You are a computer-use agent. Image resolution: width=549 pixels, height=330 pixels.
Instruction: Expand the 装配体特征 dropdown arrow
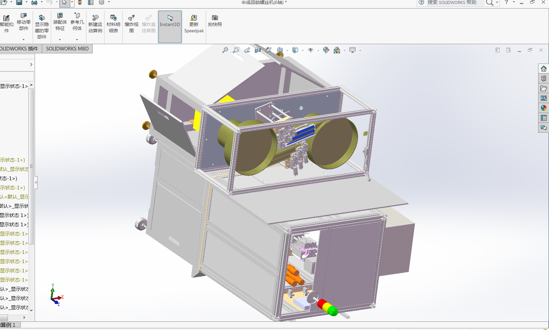(x=60, y=40)
